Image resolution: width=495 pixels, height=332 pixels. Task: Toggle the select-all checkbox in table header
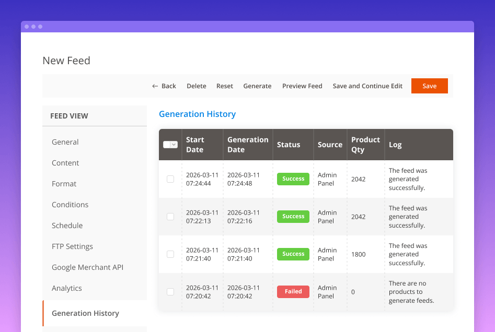(167, 145)
